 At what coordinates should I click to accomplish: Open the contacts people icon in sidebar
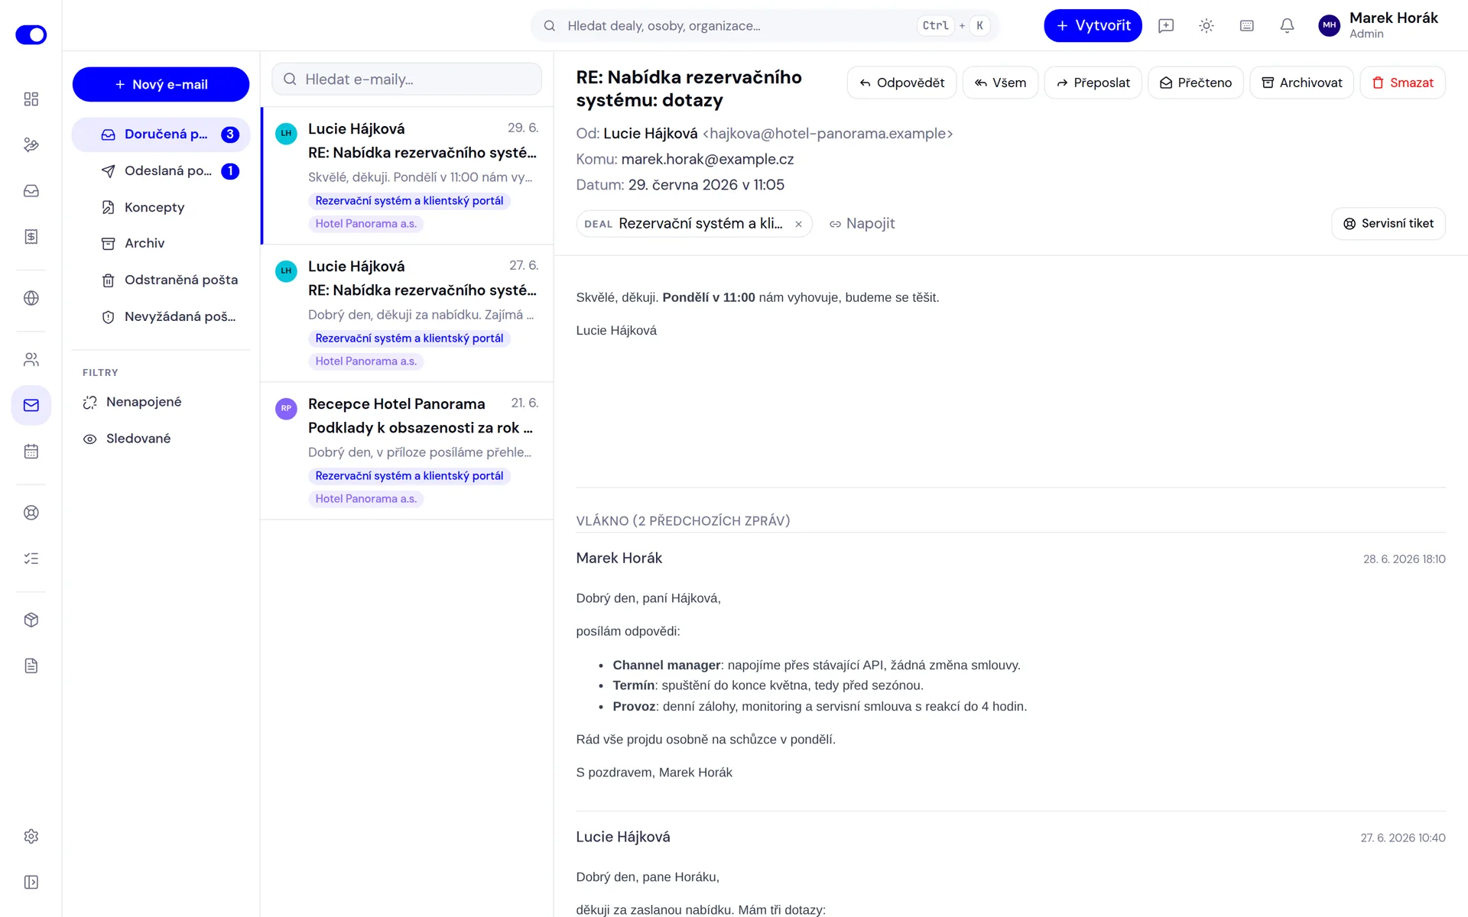(31, 359)
